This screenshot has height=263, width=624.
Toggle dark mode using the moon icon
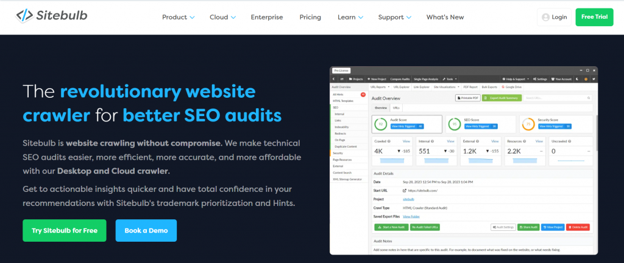pyautogui.click(x=578, y=79)
